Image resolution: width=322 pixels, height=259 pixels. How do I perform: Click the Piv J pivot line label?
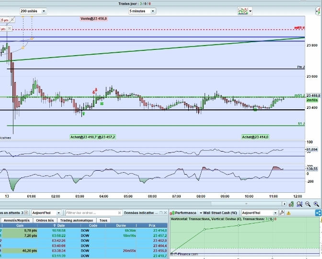[x=301, y=67]
